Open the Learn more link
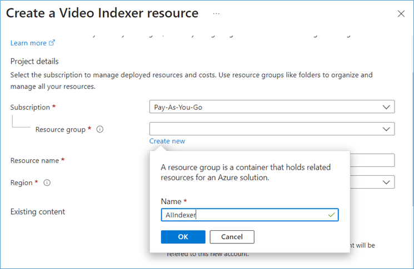This screenshot has width=414, height=269. pos(32,43)
